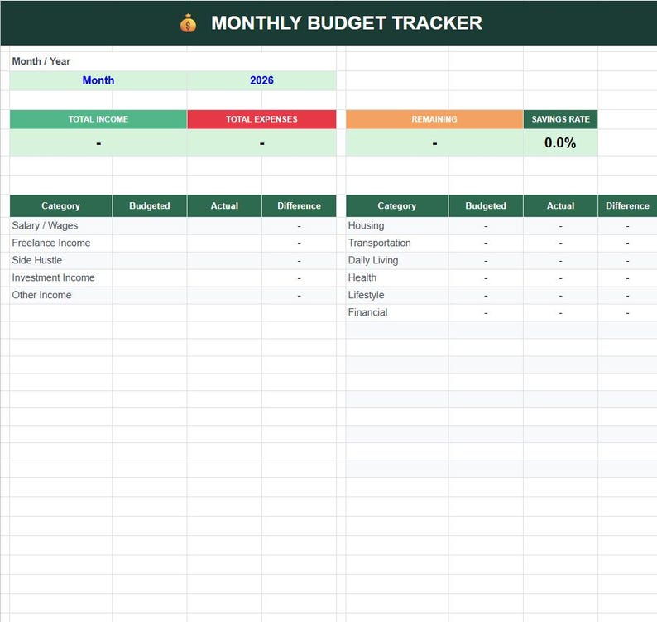Select the TOTAL INCOME header
Viewport: 657px width, 622px height.
point(98,119)
